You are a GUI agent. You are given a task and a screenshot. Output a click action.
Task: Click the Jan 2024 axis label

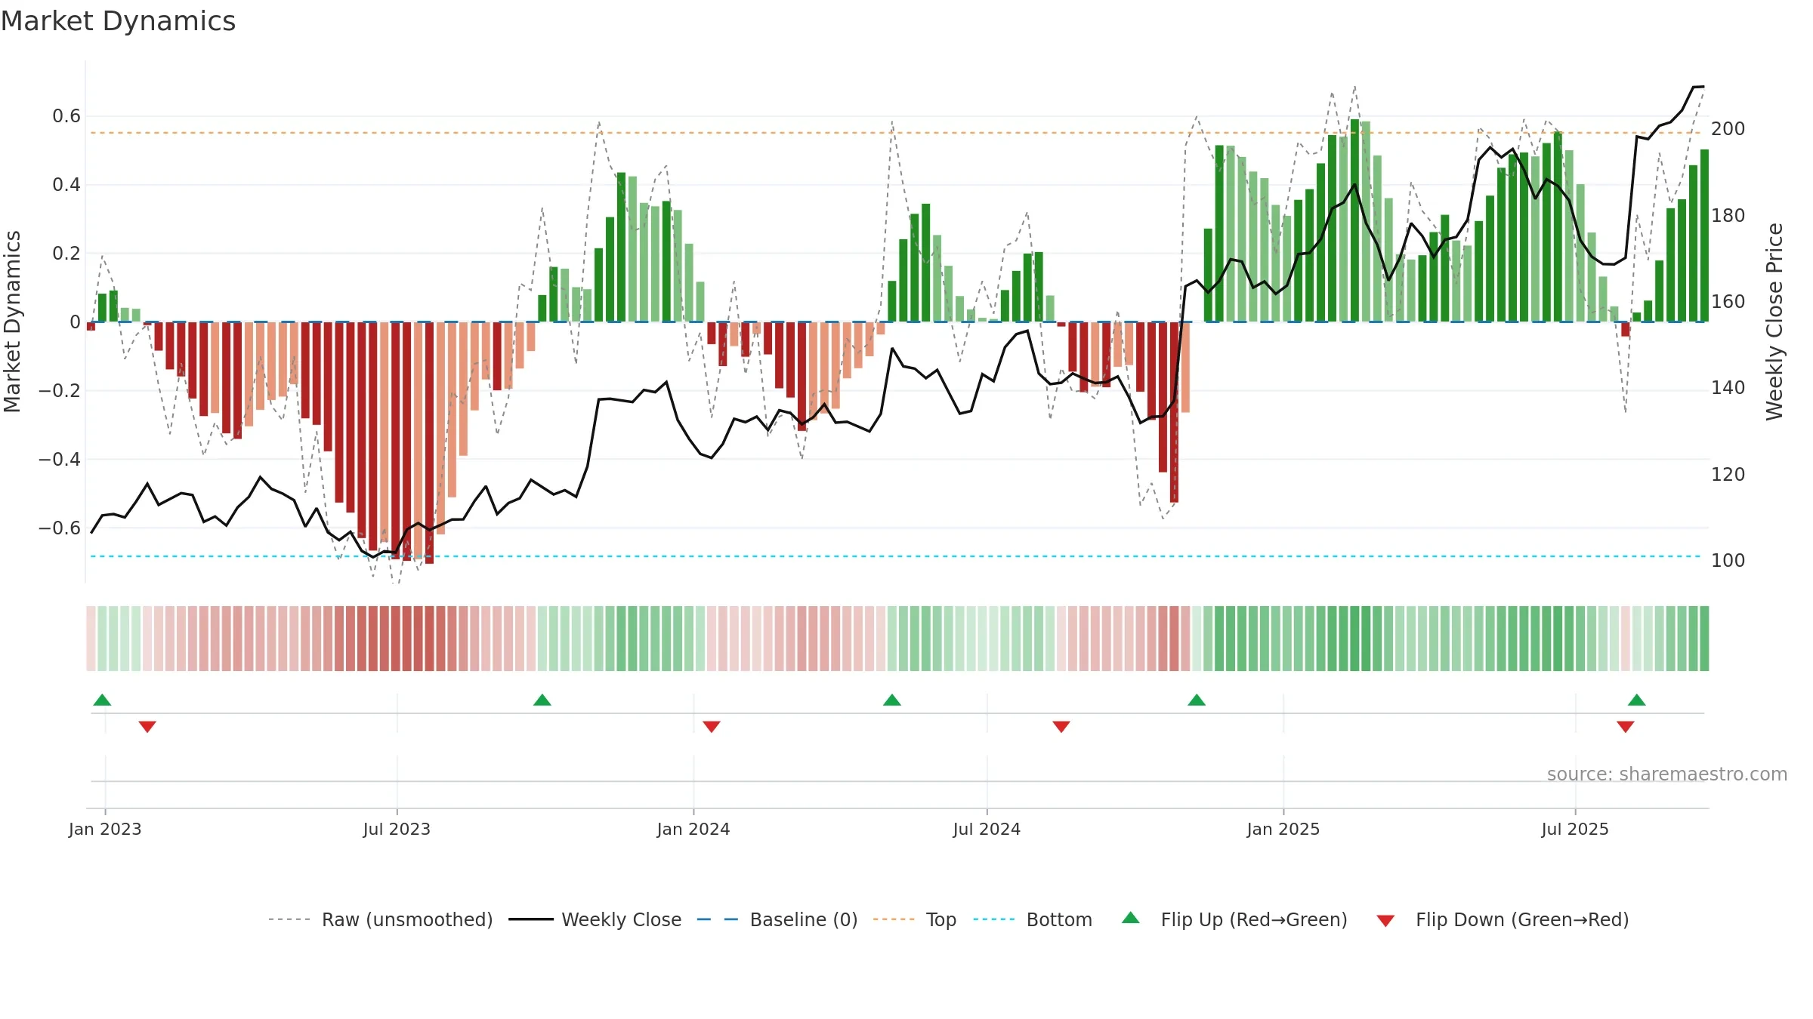click(693, 829)
